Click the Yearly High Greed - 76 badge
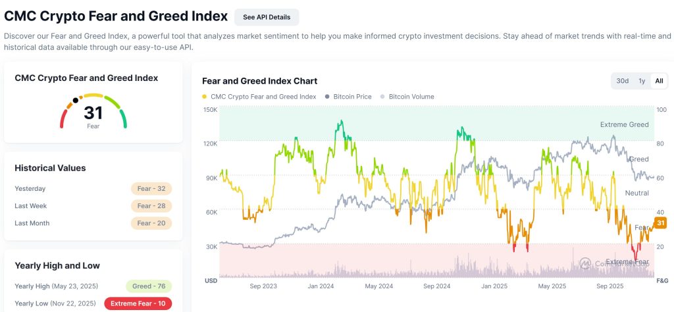 click(148, 286)
